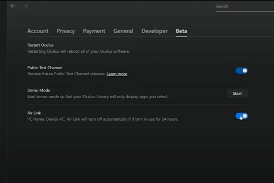Click the 'Restarting Oculus will reboot' description
Screen dimensions: 274x183
point(78,51)
